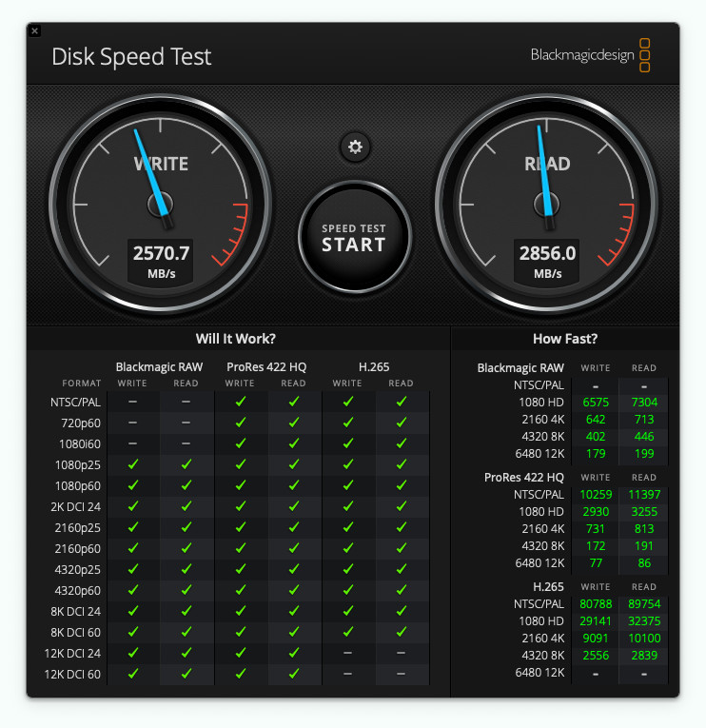The image size is (706, 728).
Task: Click ProRes 422 HQ heading in How Fast
Action: pyautogui.click(x=524, y=478)
